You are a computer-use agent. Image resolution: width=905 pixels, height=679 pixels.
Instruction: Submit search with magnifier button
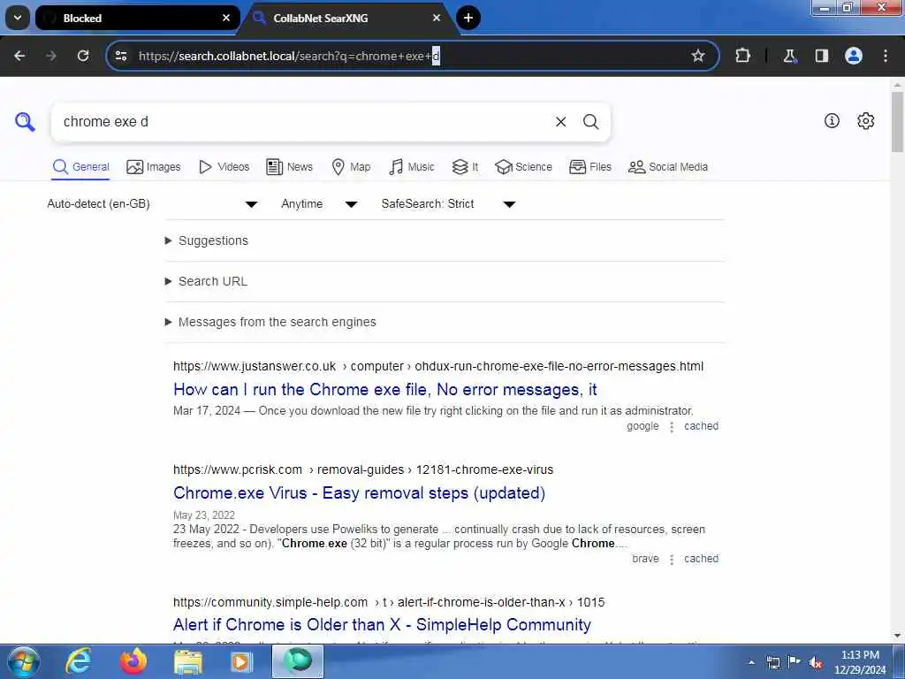point(590,122)
